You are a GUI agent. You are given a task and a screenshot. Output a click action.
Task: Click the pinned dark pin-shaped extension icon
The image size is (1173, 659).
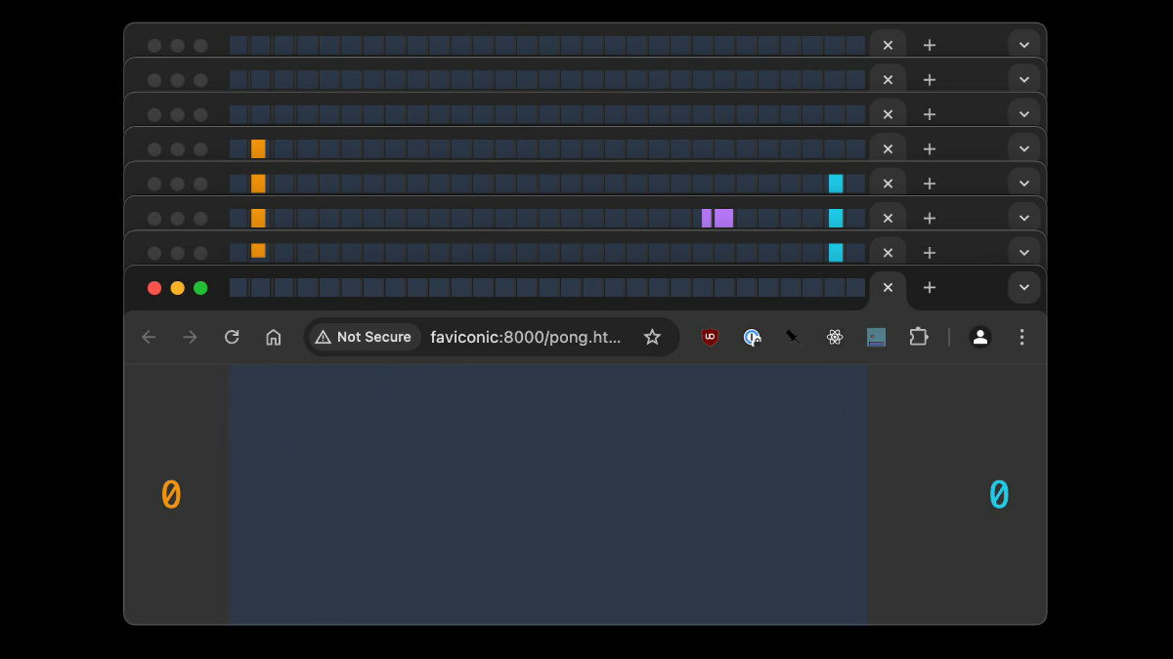tap(793, 337)
